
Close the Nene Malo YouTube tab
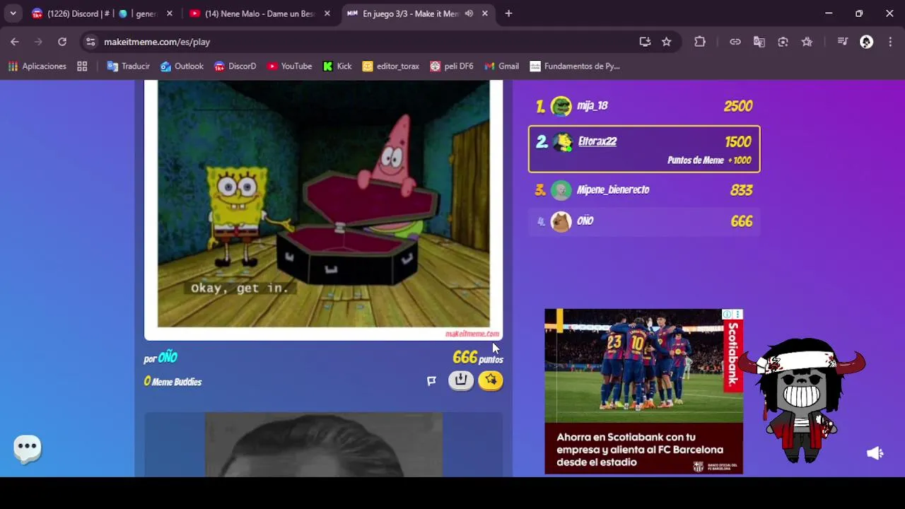point(327,13)
